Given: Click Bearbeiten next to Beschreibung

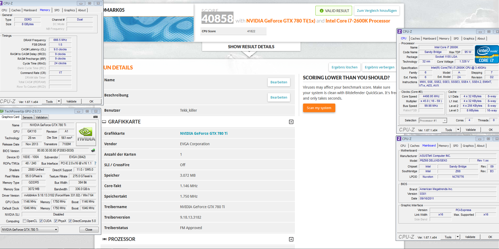Looking at the screenshot, I should click(x=279, y=98).
